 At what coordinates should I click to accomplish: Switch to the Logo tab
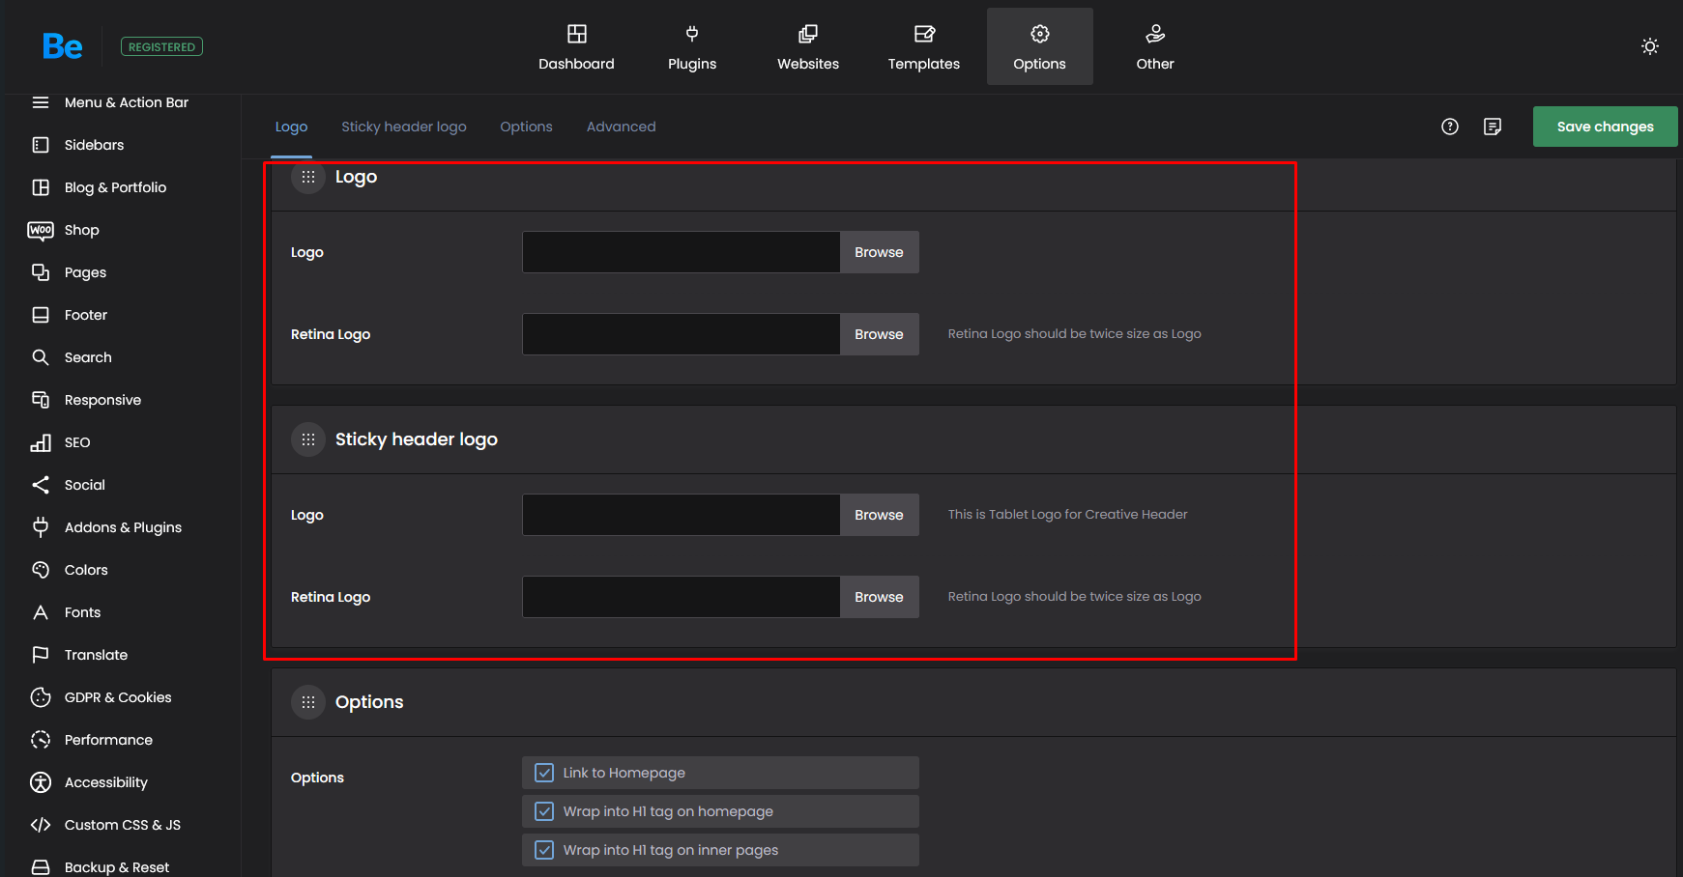[291, 127]
